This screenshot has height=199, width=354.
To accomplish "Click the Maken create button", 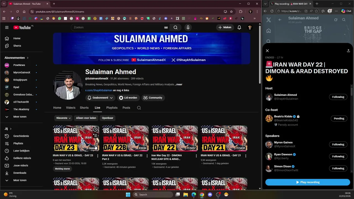I will point(225,27).
